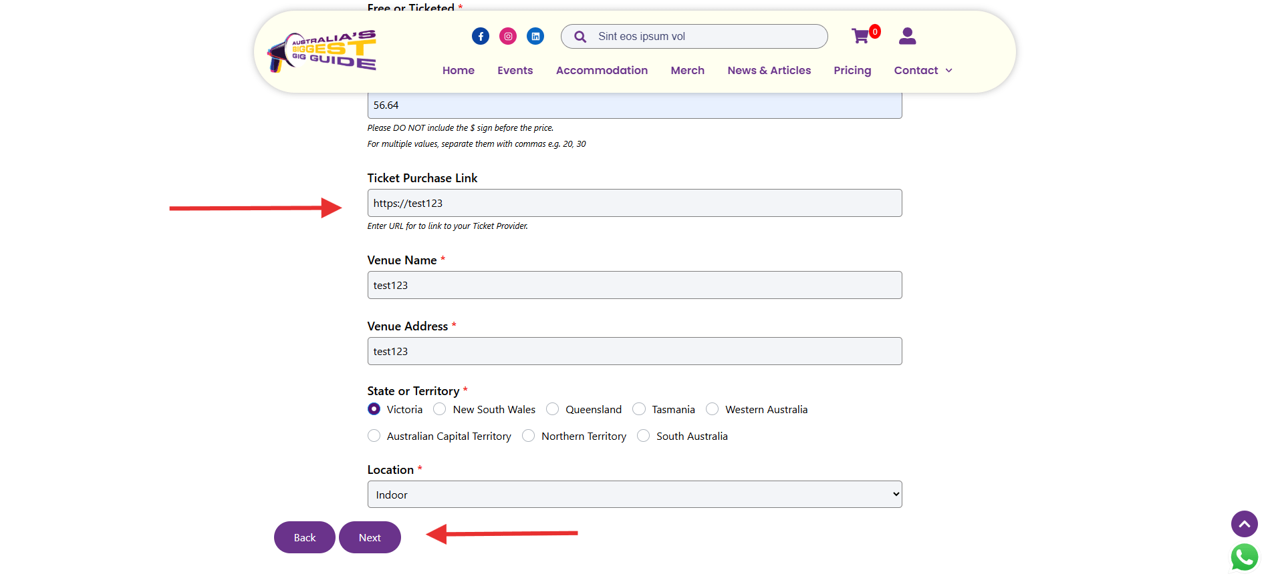
Task: Open the Accommodation menu item
Action: coord(602,71)
